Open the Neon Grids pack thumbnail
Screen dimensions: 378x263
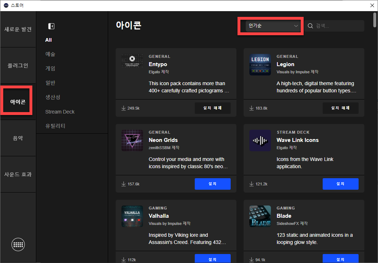(x=132, y=140)
